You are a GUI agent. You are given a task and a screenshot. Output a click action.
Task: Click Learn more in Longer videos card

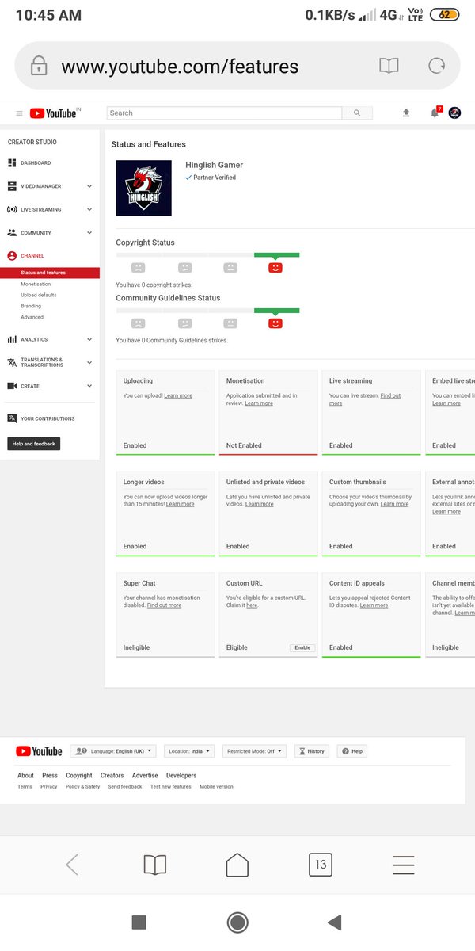point(180,504)
